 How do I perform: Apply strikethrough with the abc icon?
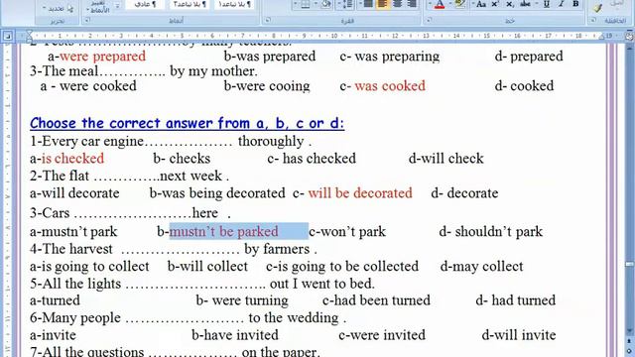(x=525, y=4)
